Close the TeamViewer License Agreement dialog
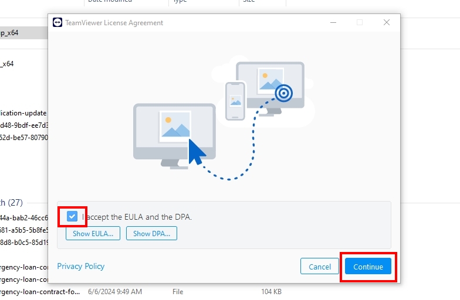Viewport: 460px width, 300px height. (x=387, y=22)
